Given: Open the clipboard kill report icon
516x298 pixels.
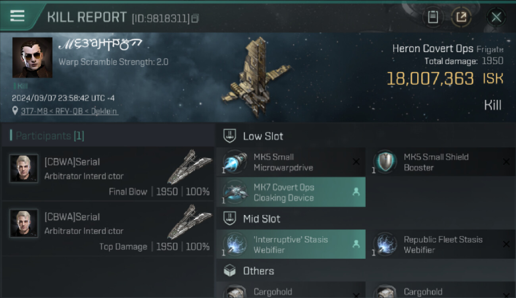Looking at the screenshot, I should 433,17.
